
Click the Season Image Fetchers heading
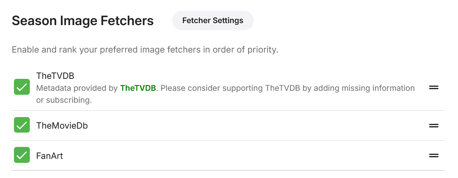click(x=83, y=21)
